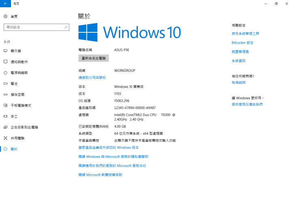Open Microsoft 服務合約 link
This screenshot has width=292, height=223.
(x=112, y=166)
